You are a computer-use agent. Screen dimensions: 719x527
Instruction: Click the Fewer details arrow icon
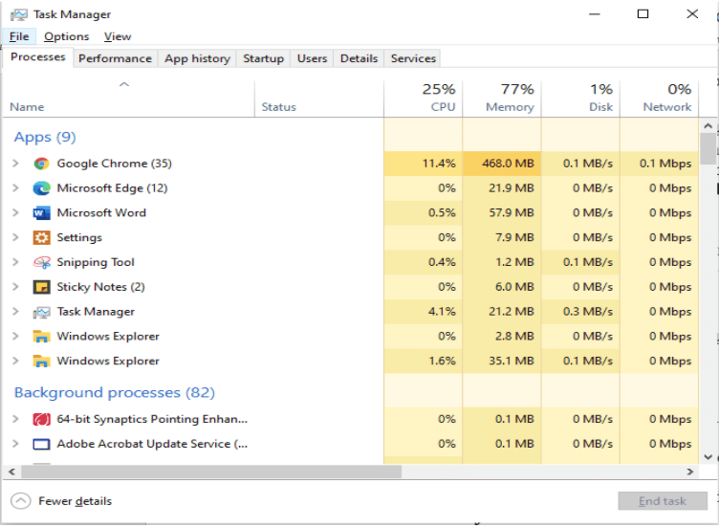[x=21, y=501]
